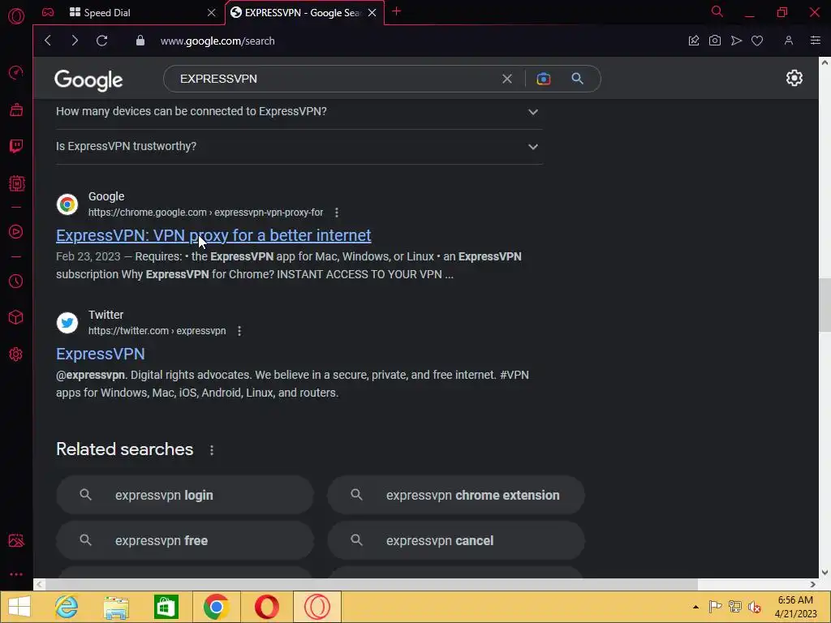
Task: Search related 'expressvpn chrome extension'
Action: pos(456,495)
